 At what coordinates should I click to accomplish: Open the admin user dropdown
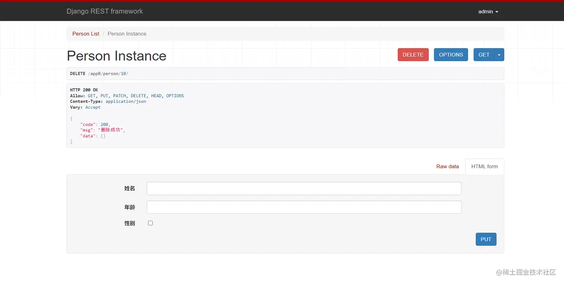pyautogui.click(x=488, y=12)
